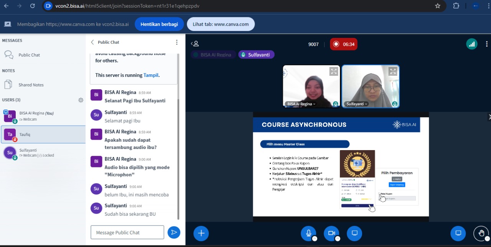Click the chat panel scrollbar
Image resolution: width=491 pixels, height=247 pixels.
(x=178, y=153)
